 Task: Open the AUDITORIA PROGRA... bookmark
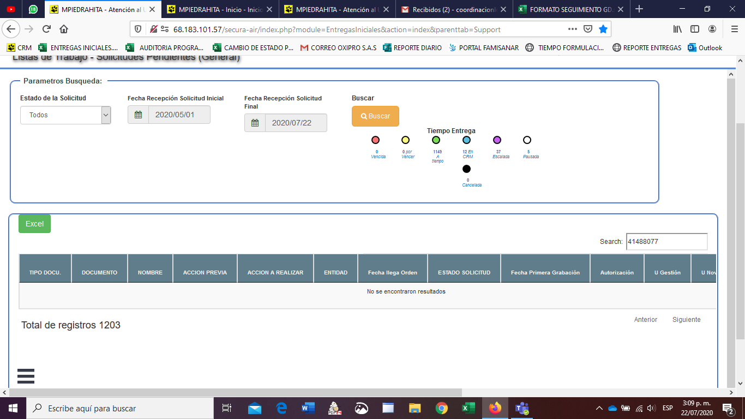[165, 47]
